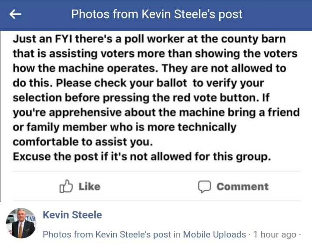The height and width of the screenshot is (244, 312).
Task: Go back using the white arrow icon
Action: point(15,14)
